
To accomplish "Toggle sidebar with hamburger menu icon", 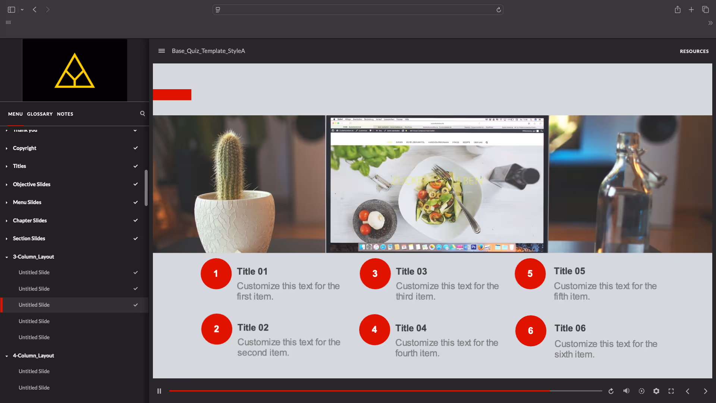I will (161, 51).
